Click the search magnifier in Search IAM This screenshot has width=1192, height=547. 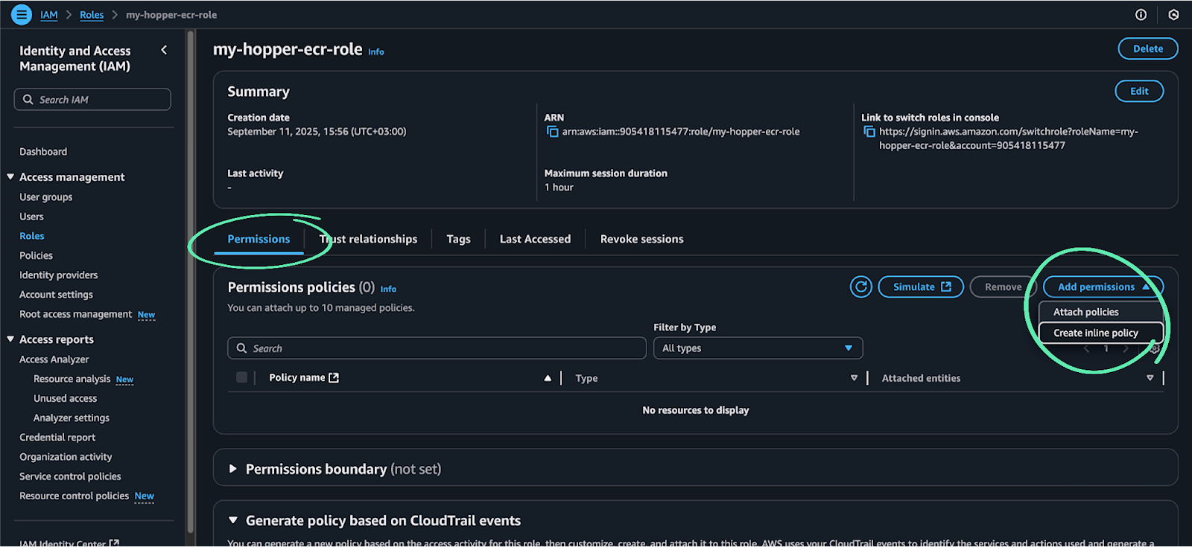click(x=28, y=100)
